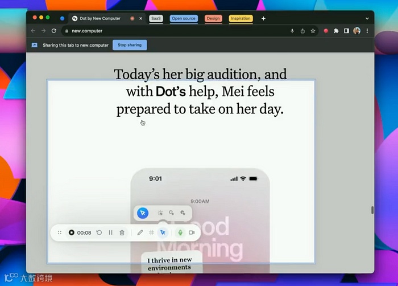Click the 9:00AM timestamp in the phone

click(200, 201)
